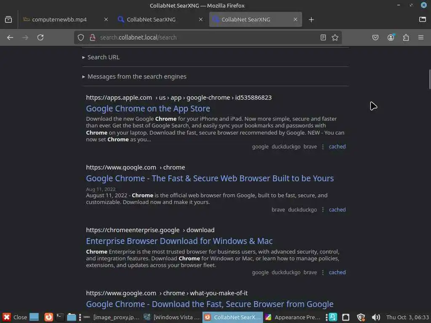This screenshot has height=323, width=431.
Task: Open the file manager folder icon
Action: point(72,317)
